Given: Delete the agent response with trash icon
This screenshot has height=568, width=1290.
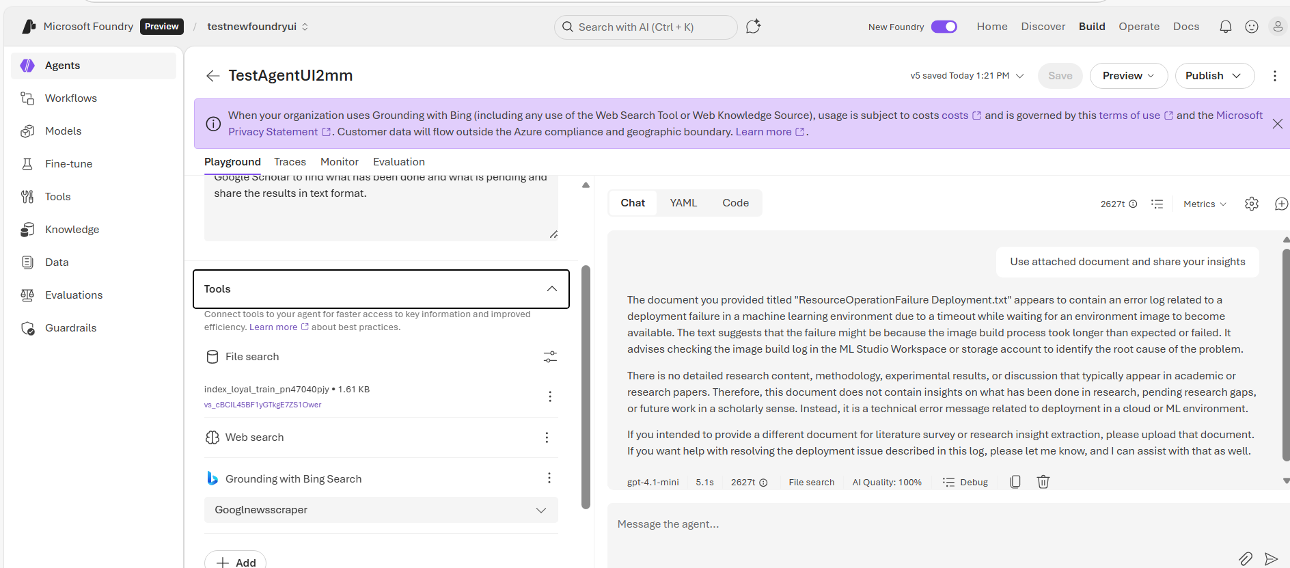Looking at the screenshot, I should pyautogui.click(x=1043, y=482).
